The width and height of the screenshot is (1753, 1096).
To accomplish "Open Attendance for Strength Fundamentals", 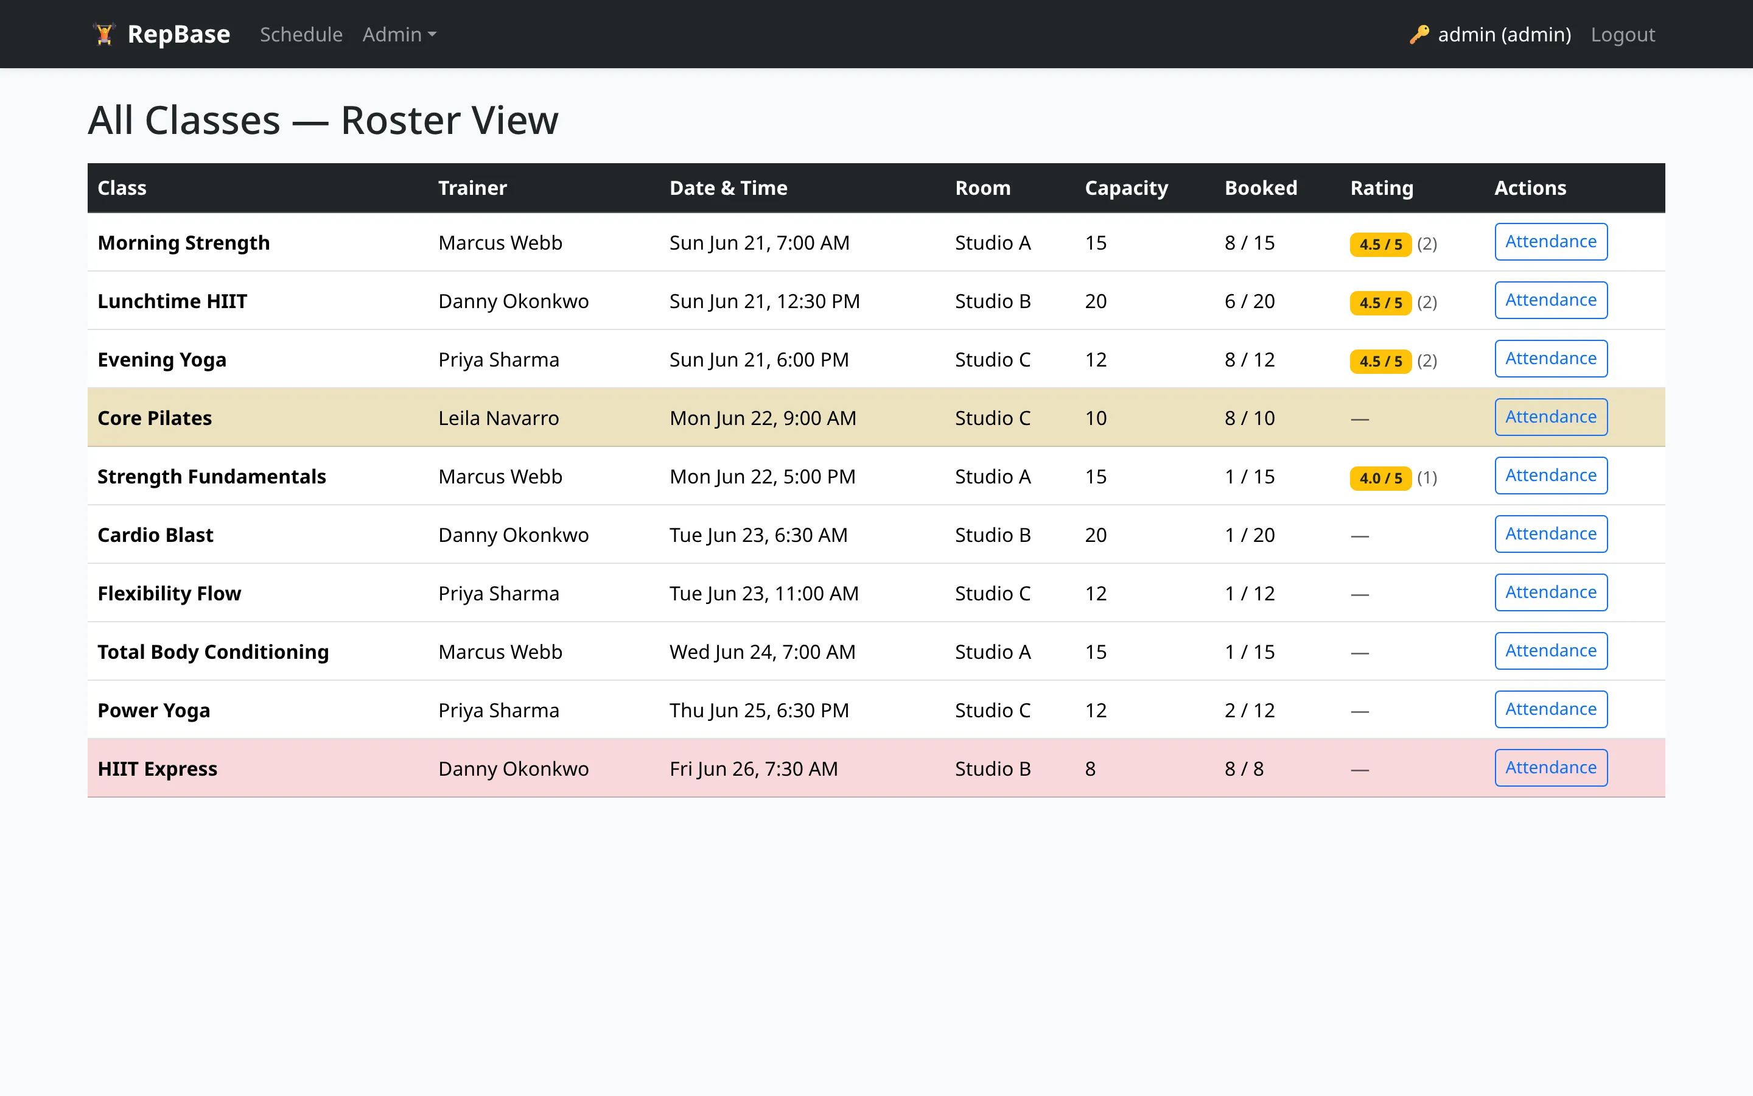I will (x=1551, y=476).
